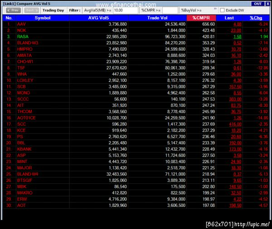The image size is (272, 229).
Task: Select the AIT symbol
Action: [20, 105]
